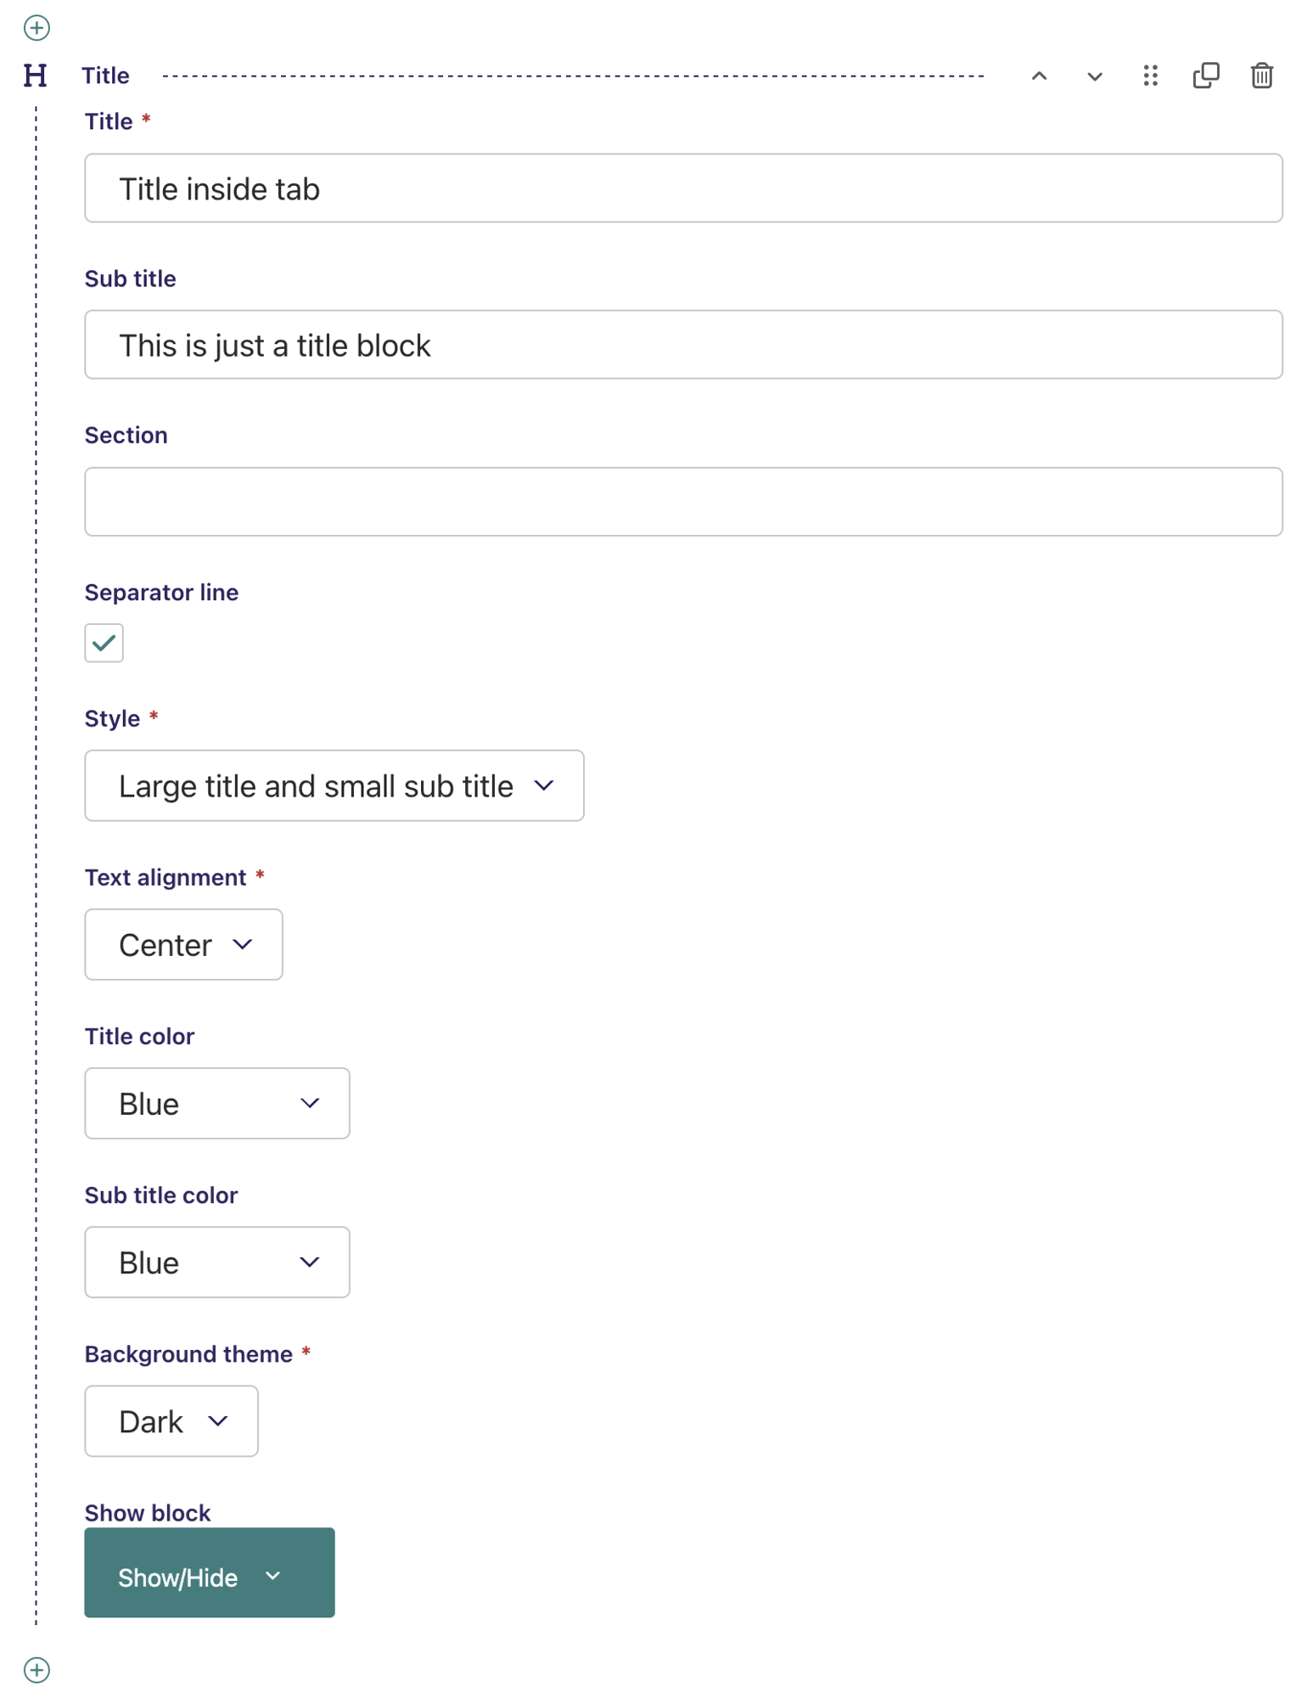1290x1698 pixels.
Task: Click the Sub title input field
Action: click(x=683, y=345)
